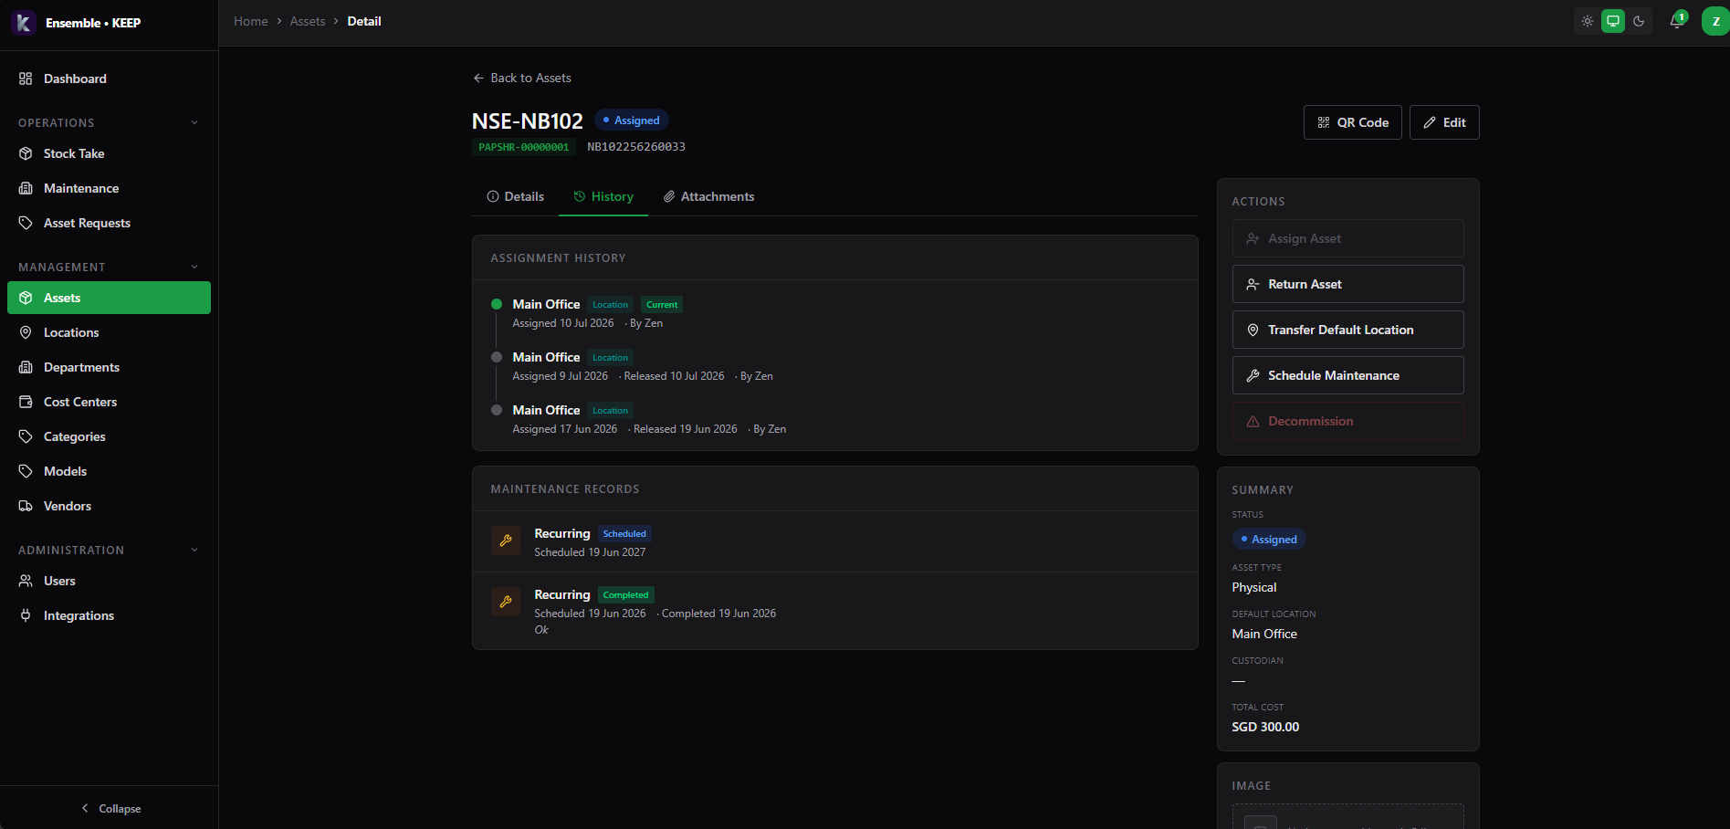Go back to Assets link

522,78
